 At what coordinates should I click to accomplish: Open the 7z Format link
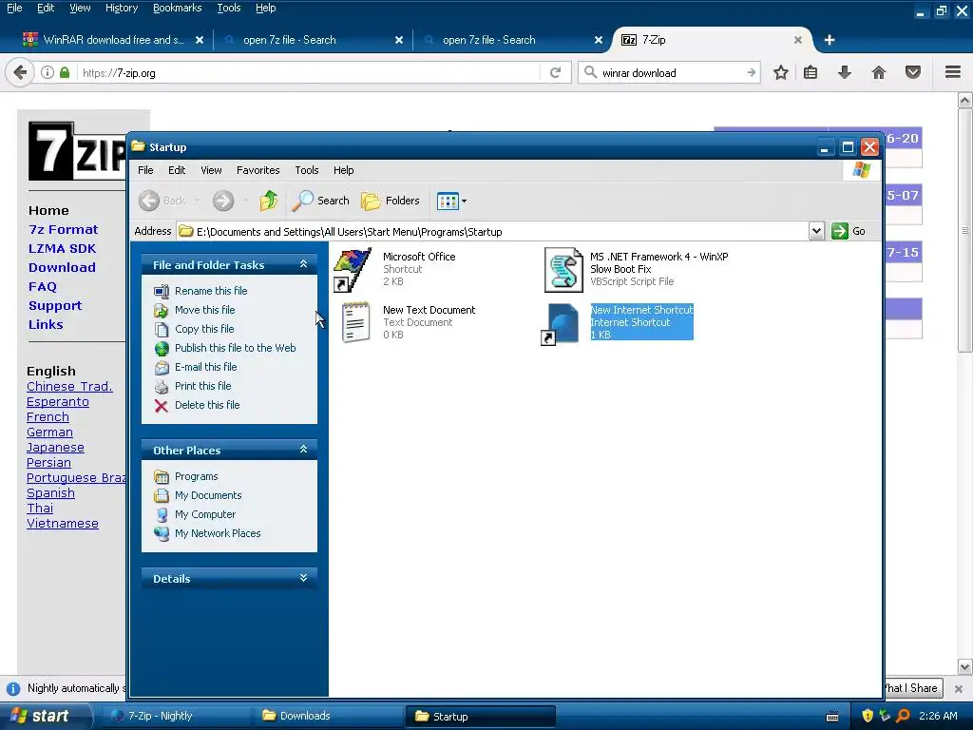click(x=64, y=230)
